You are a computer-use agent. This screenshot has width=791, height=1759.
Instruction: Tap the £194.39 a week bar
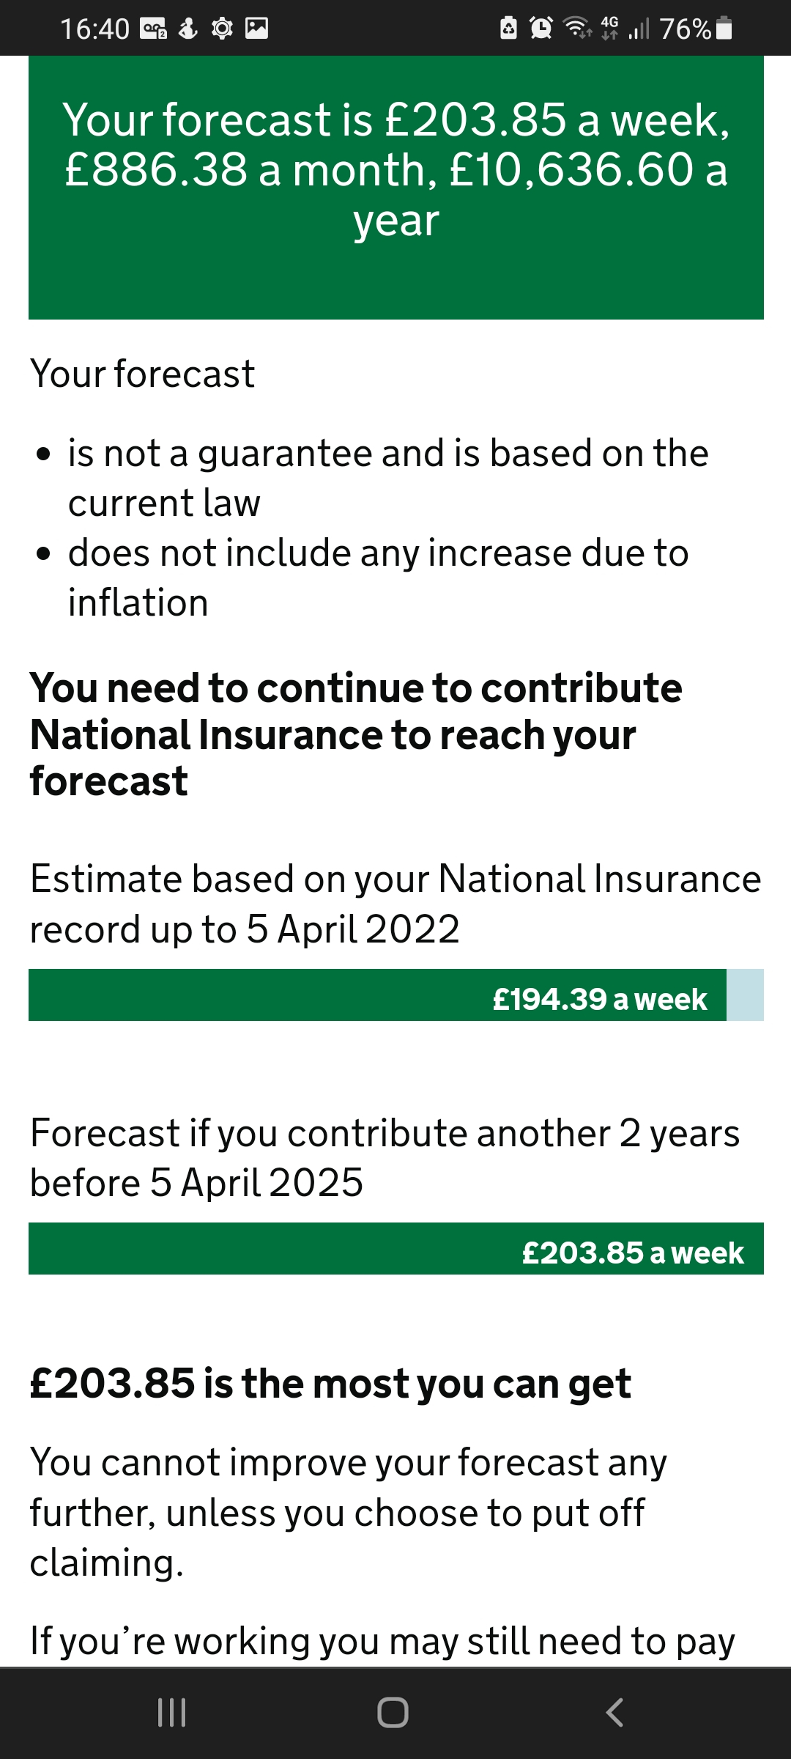click(x=377, y=995)
